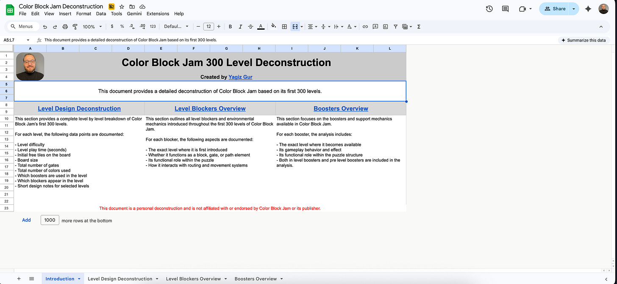Click the Share button
This screenshot has height=284, width=617.
(555, 8)
